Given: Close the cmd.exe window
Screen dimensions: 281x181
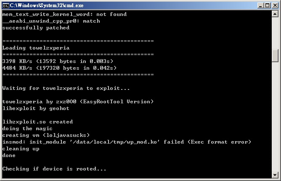Looking at the screenshot, I should pos(275,5).
